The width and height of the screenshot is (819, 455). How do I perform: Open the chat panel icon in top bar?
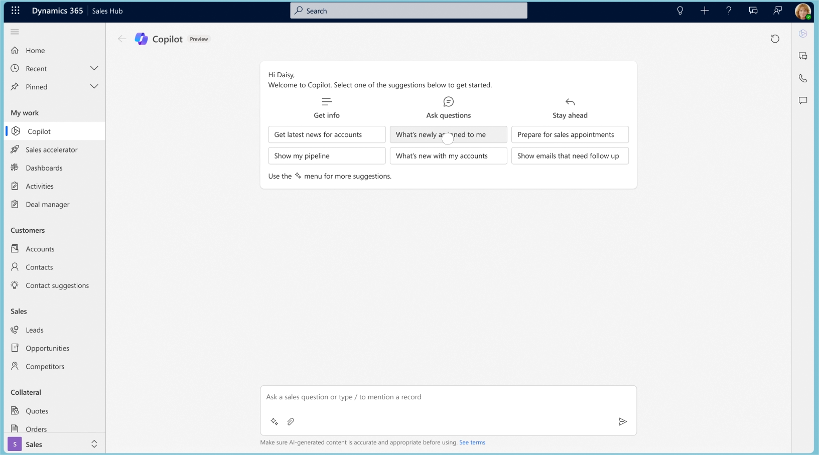point(753,11)
